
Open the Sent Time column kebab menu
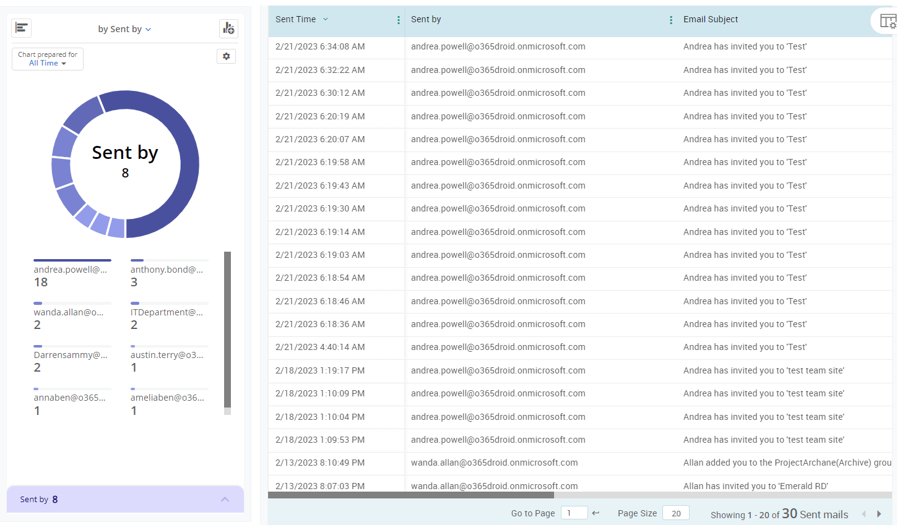pyautogui.click(x=399, y=19)
